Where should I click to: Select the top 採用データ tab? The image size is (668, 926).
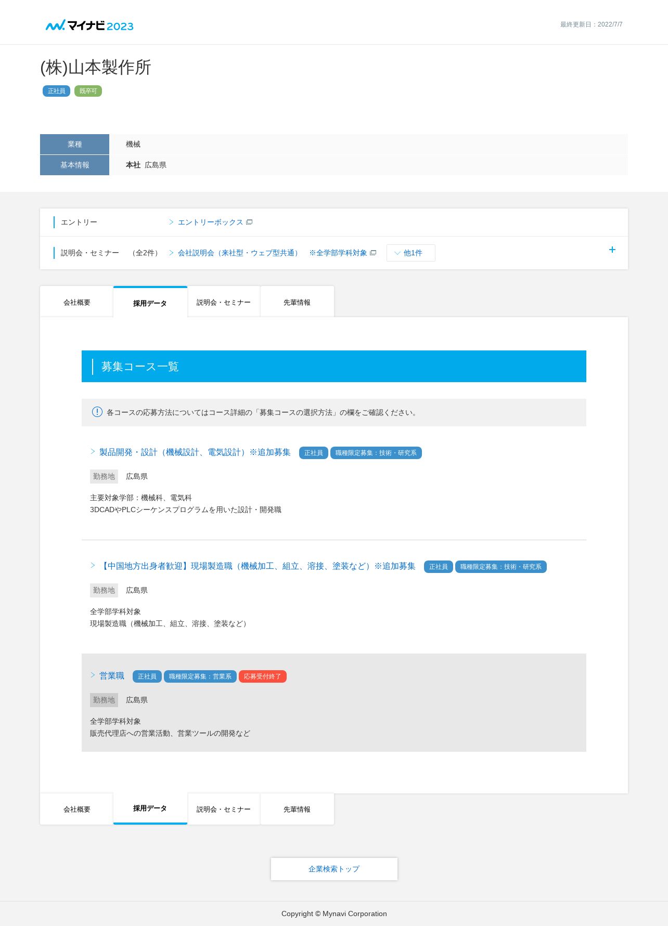point(150,302)
